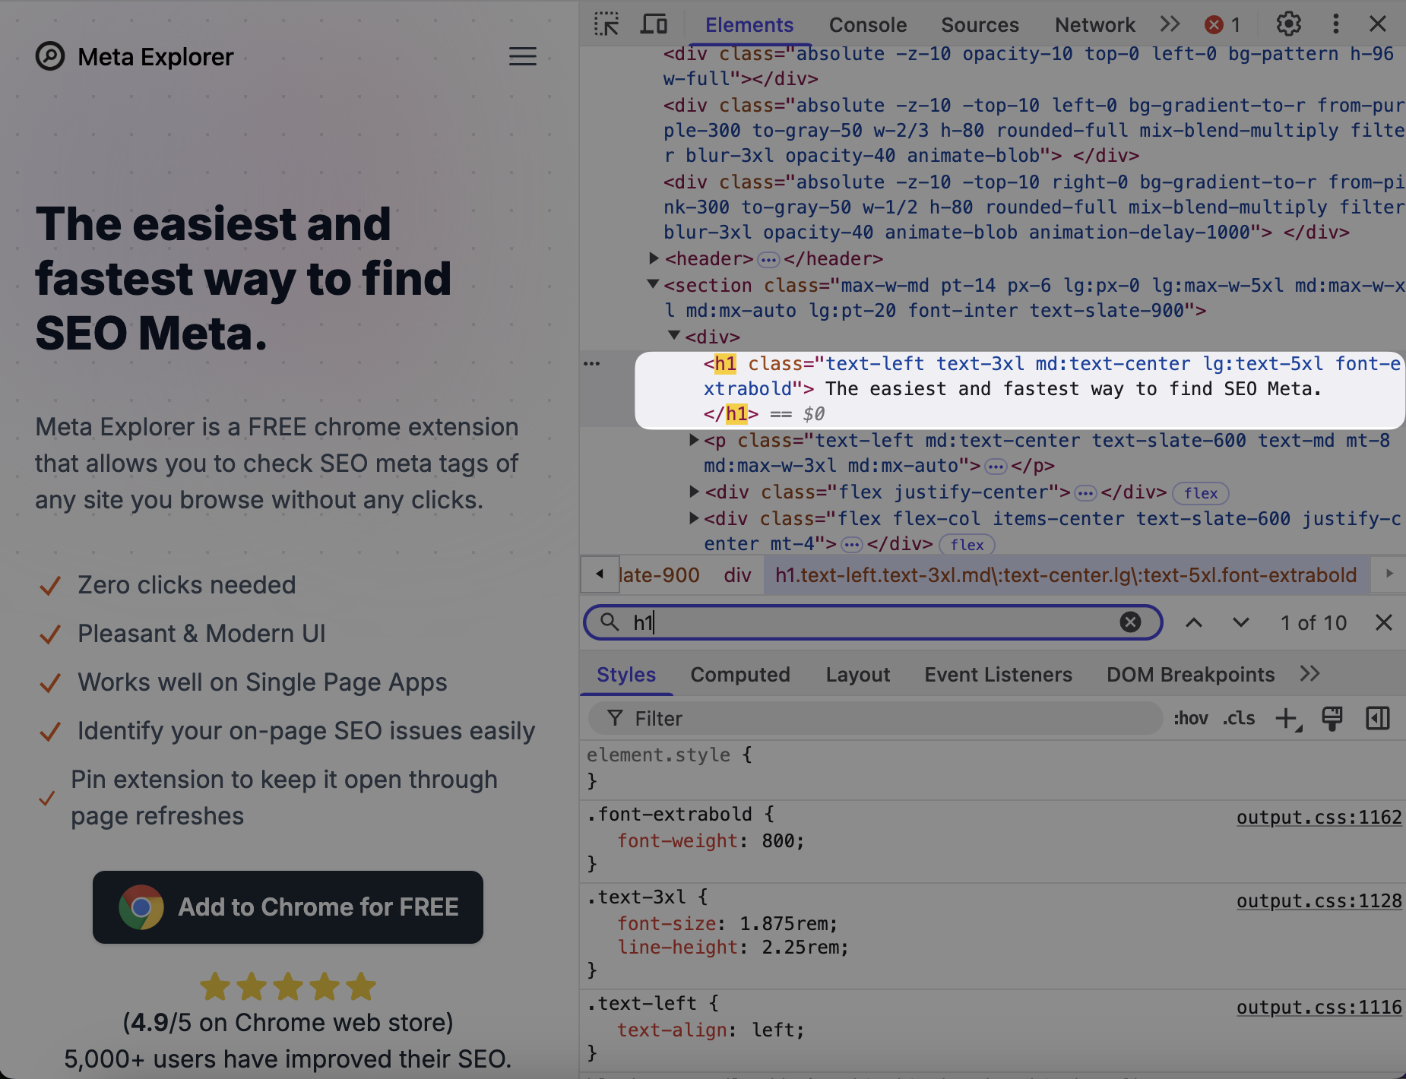Click Add to Chrome for FREE button
The image size is (1406, 1079).
tap(288, 907)
